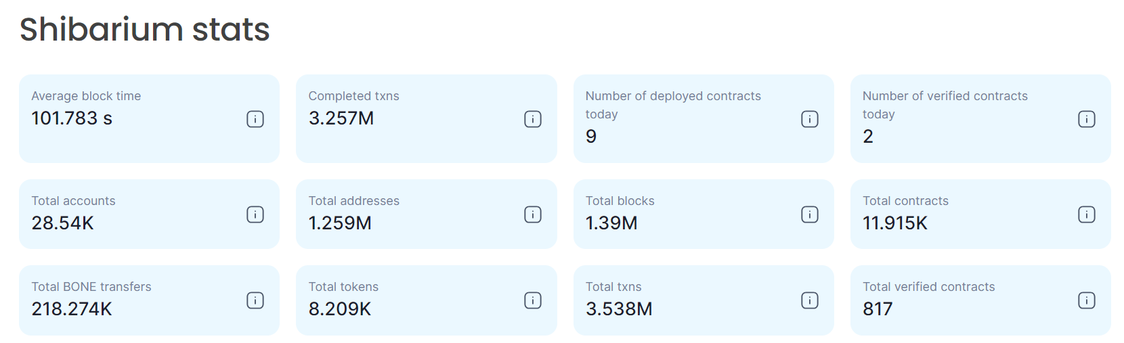Select the Total blocks 1.39M value
The image size is (1124, 343).
611,223
